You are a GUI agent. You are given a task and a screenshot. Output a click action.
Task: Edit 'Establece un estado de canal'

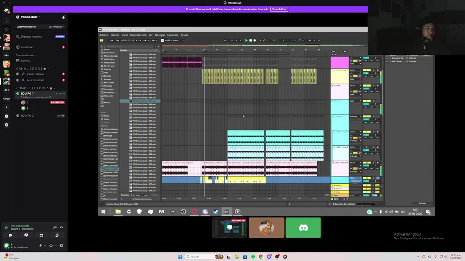coord(36,97)
